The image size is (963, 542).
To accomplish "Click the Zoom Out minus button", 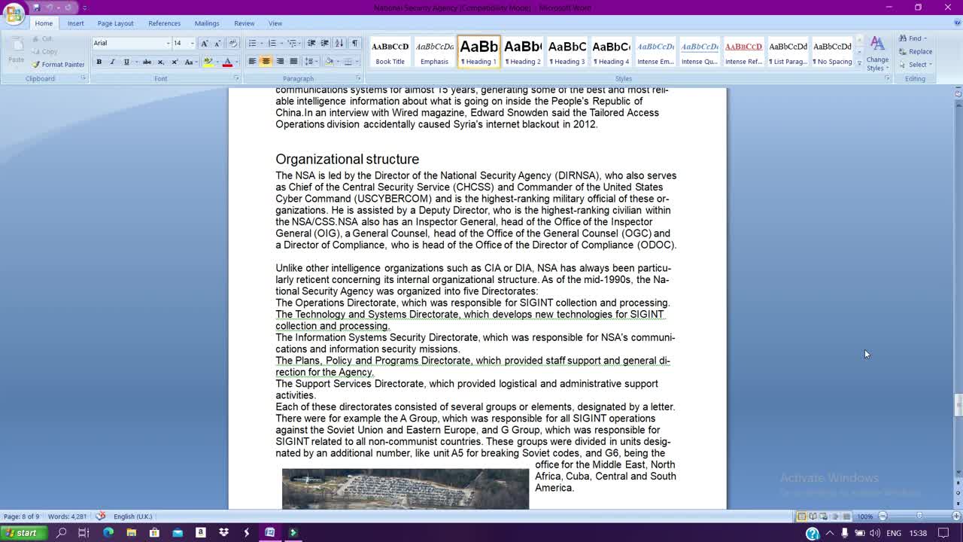I will click(882, 516).
